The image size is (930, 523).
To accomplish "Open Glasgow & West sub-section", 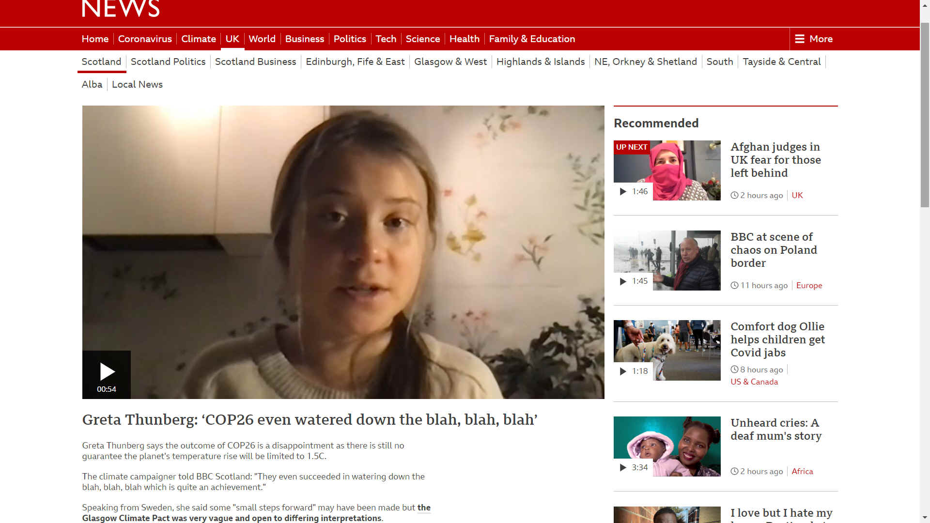I will 450,62.
